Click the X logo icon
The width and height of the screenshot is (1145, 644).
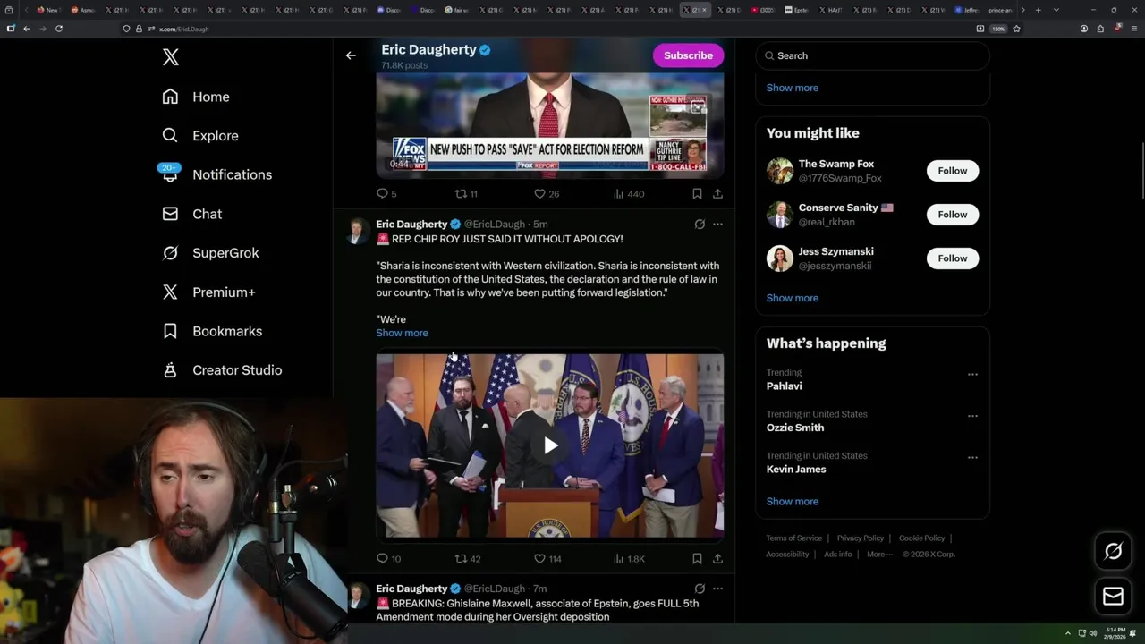pyautogui.click(x=171, y=57)
